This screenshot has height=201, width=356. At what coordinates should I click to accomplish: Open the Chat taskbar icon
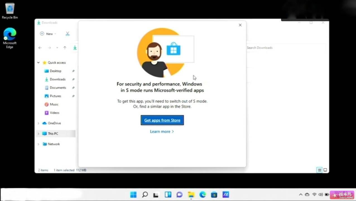pos(179,195)
